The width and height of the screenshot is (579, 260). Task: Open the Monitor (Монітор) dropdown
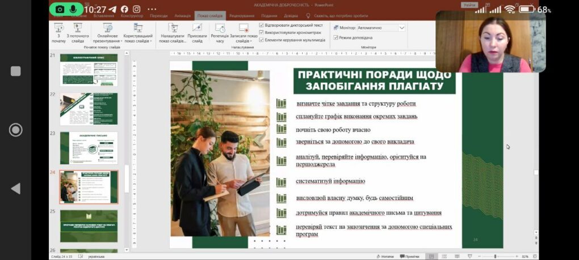(401, 28)
